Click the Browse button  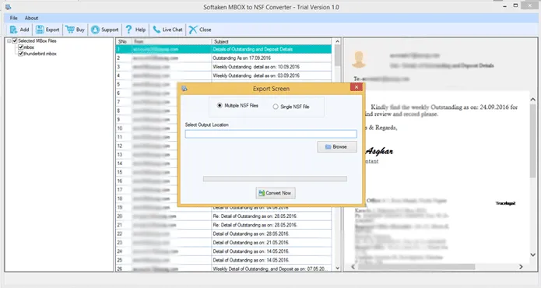(x=337, y=146)
